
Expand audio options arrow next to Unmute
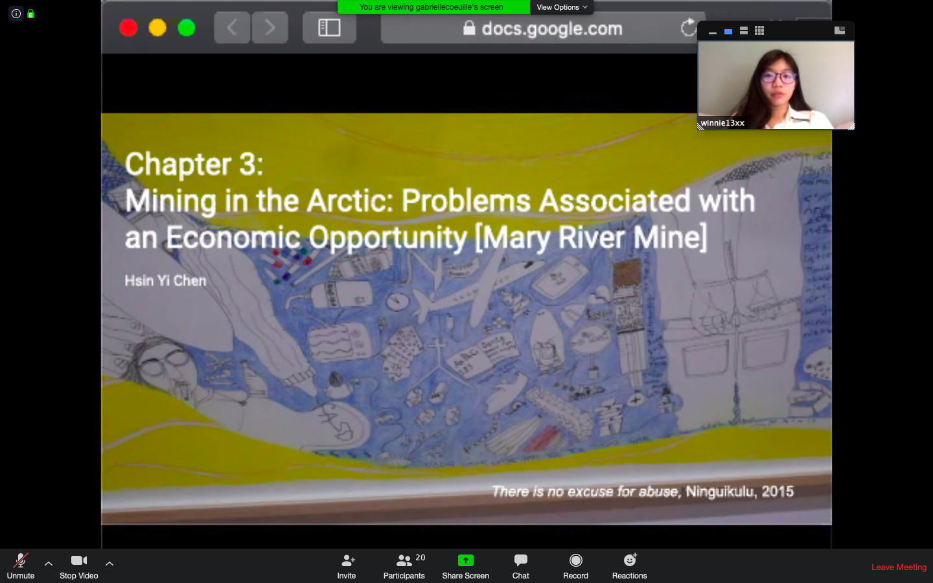49,564
